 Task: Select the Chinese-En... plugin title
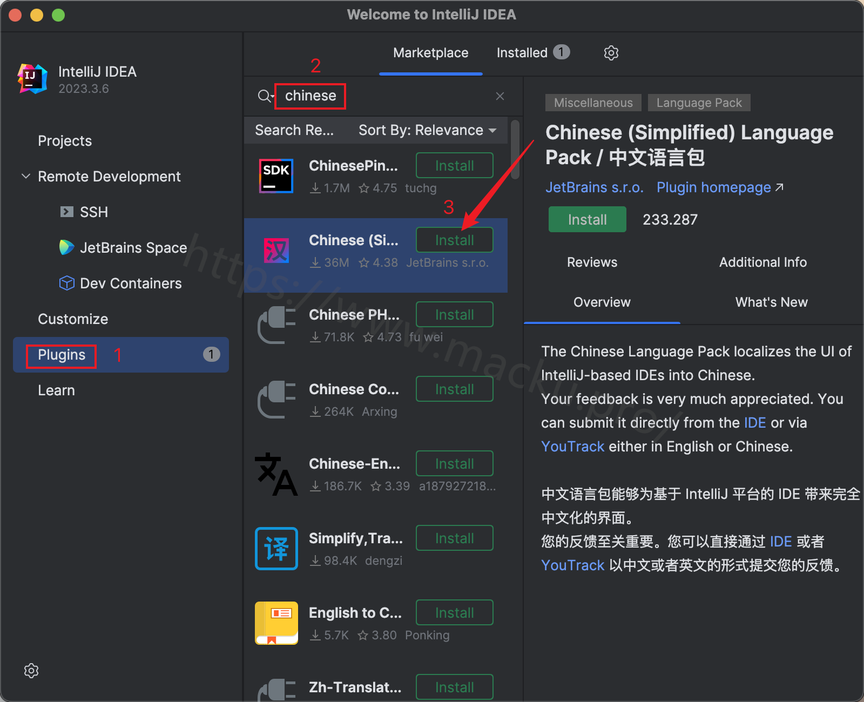coord(354,464)
